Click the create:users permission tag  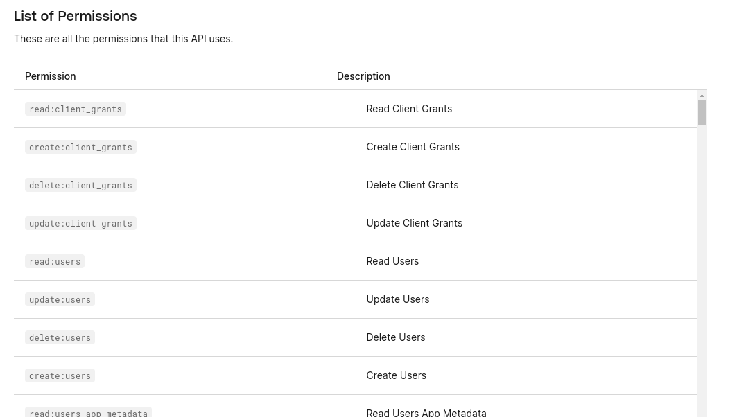click(x=60, y=375)
